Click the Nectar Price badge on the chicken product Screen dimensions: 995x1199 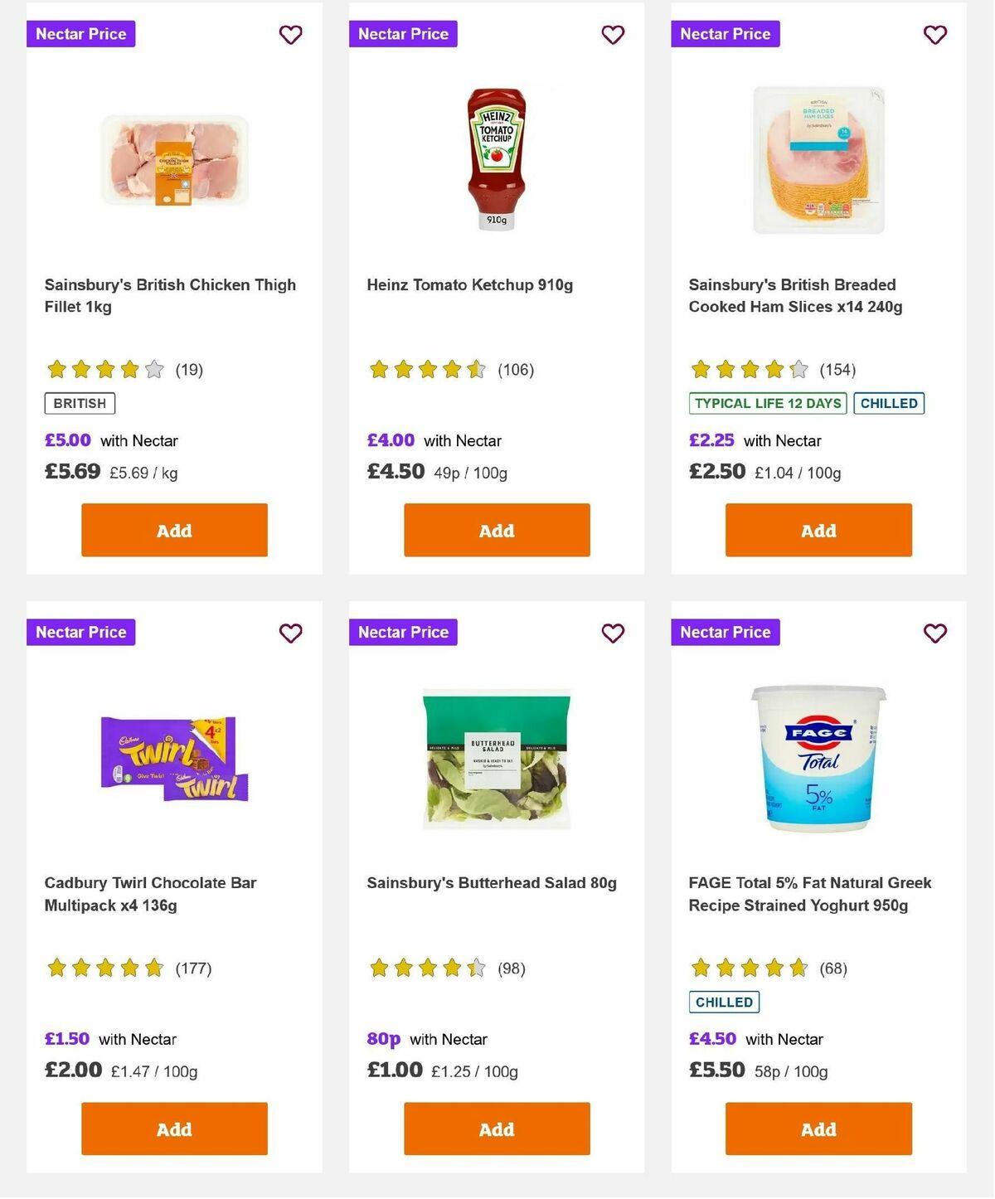coord(80,34)
